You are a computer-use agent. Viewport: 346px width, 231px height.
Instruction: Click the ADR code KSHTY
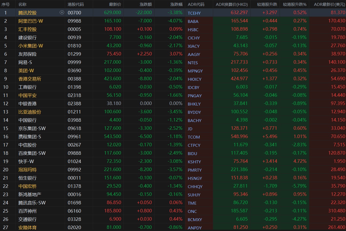point(194,162)
